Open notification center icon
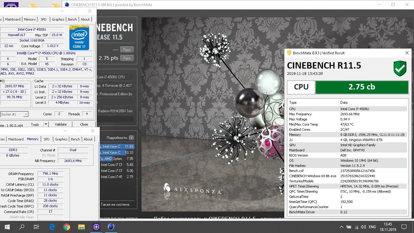 coord(404,227)
